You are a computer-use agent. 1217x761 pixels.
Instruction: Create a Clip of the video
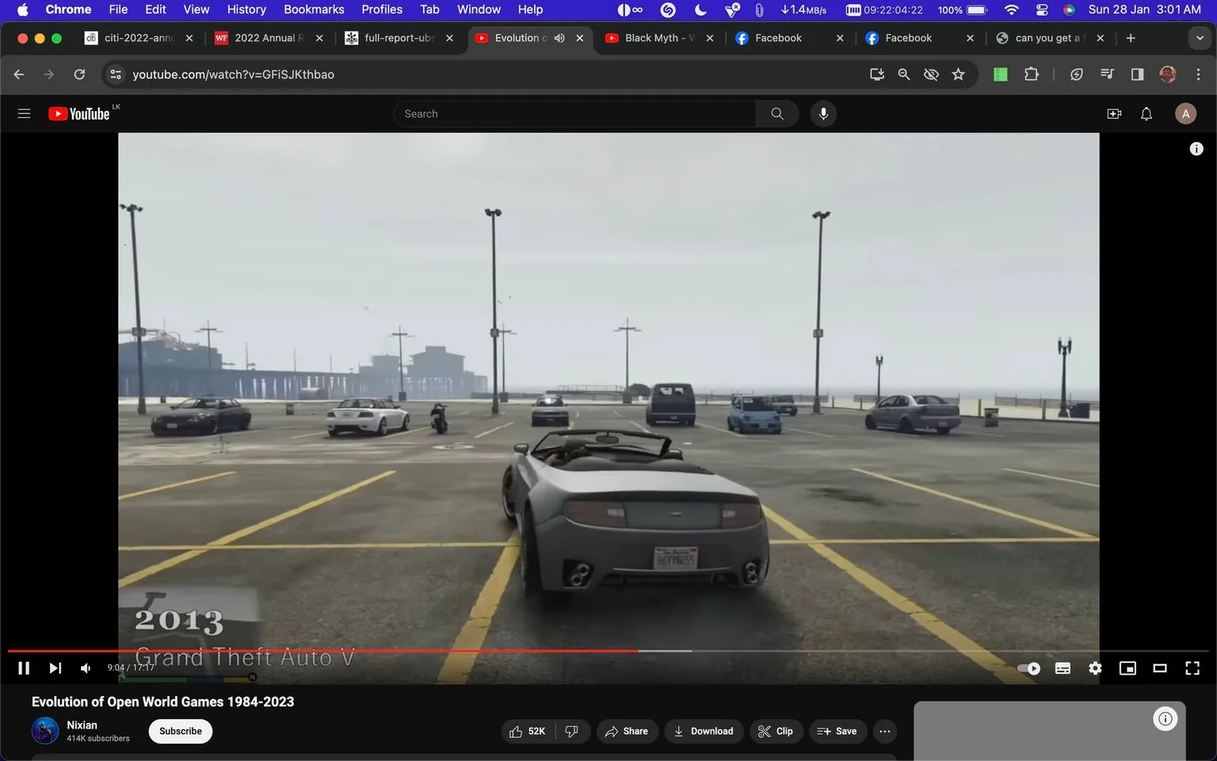pos(775,731)
